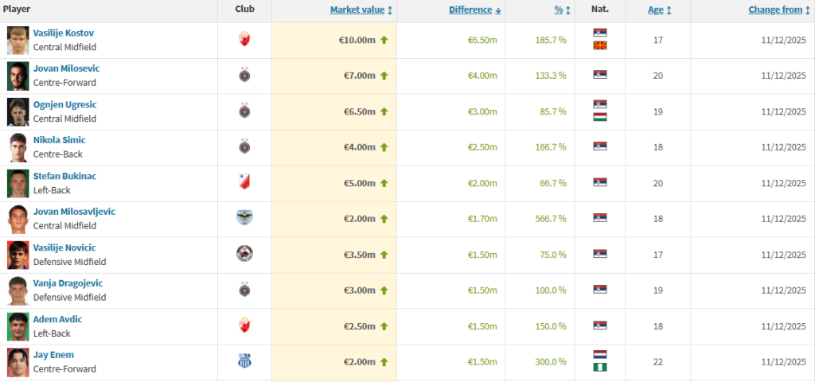Image resolution: width=815 pixels, height=382 pixels.
Task: Click club crest in Adem Avdic row
Action: 244,325
